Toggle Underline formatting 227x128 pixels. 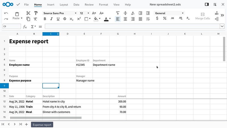pos(58,19)
